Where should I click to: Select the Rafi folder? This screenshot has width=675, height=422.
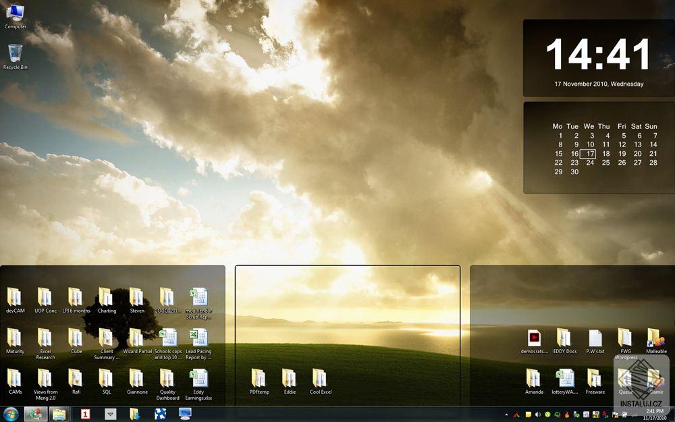pyautogui.click(x=76, y=381)
